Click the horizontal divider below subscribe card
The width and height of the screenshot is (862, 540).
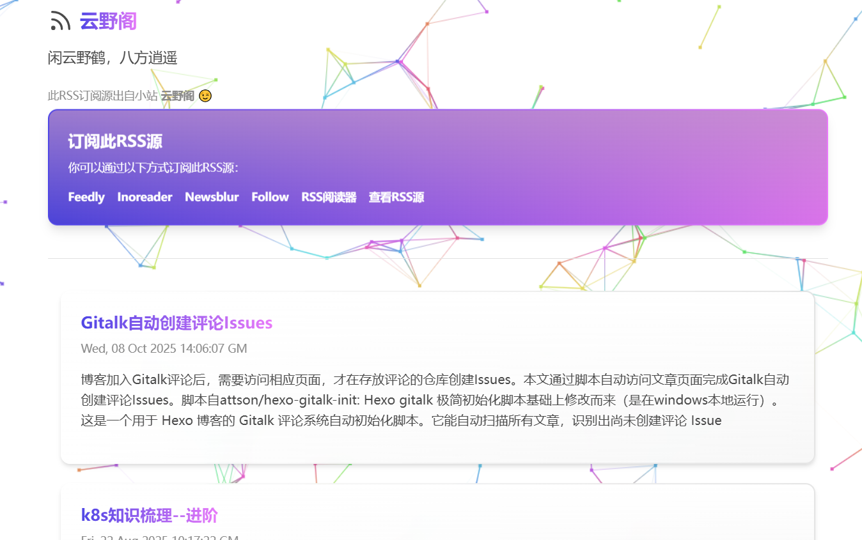(437, 259)
